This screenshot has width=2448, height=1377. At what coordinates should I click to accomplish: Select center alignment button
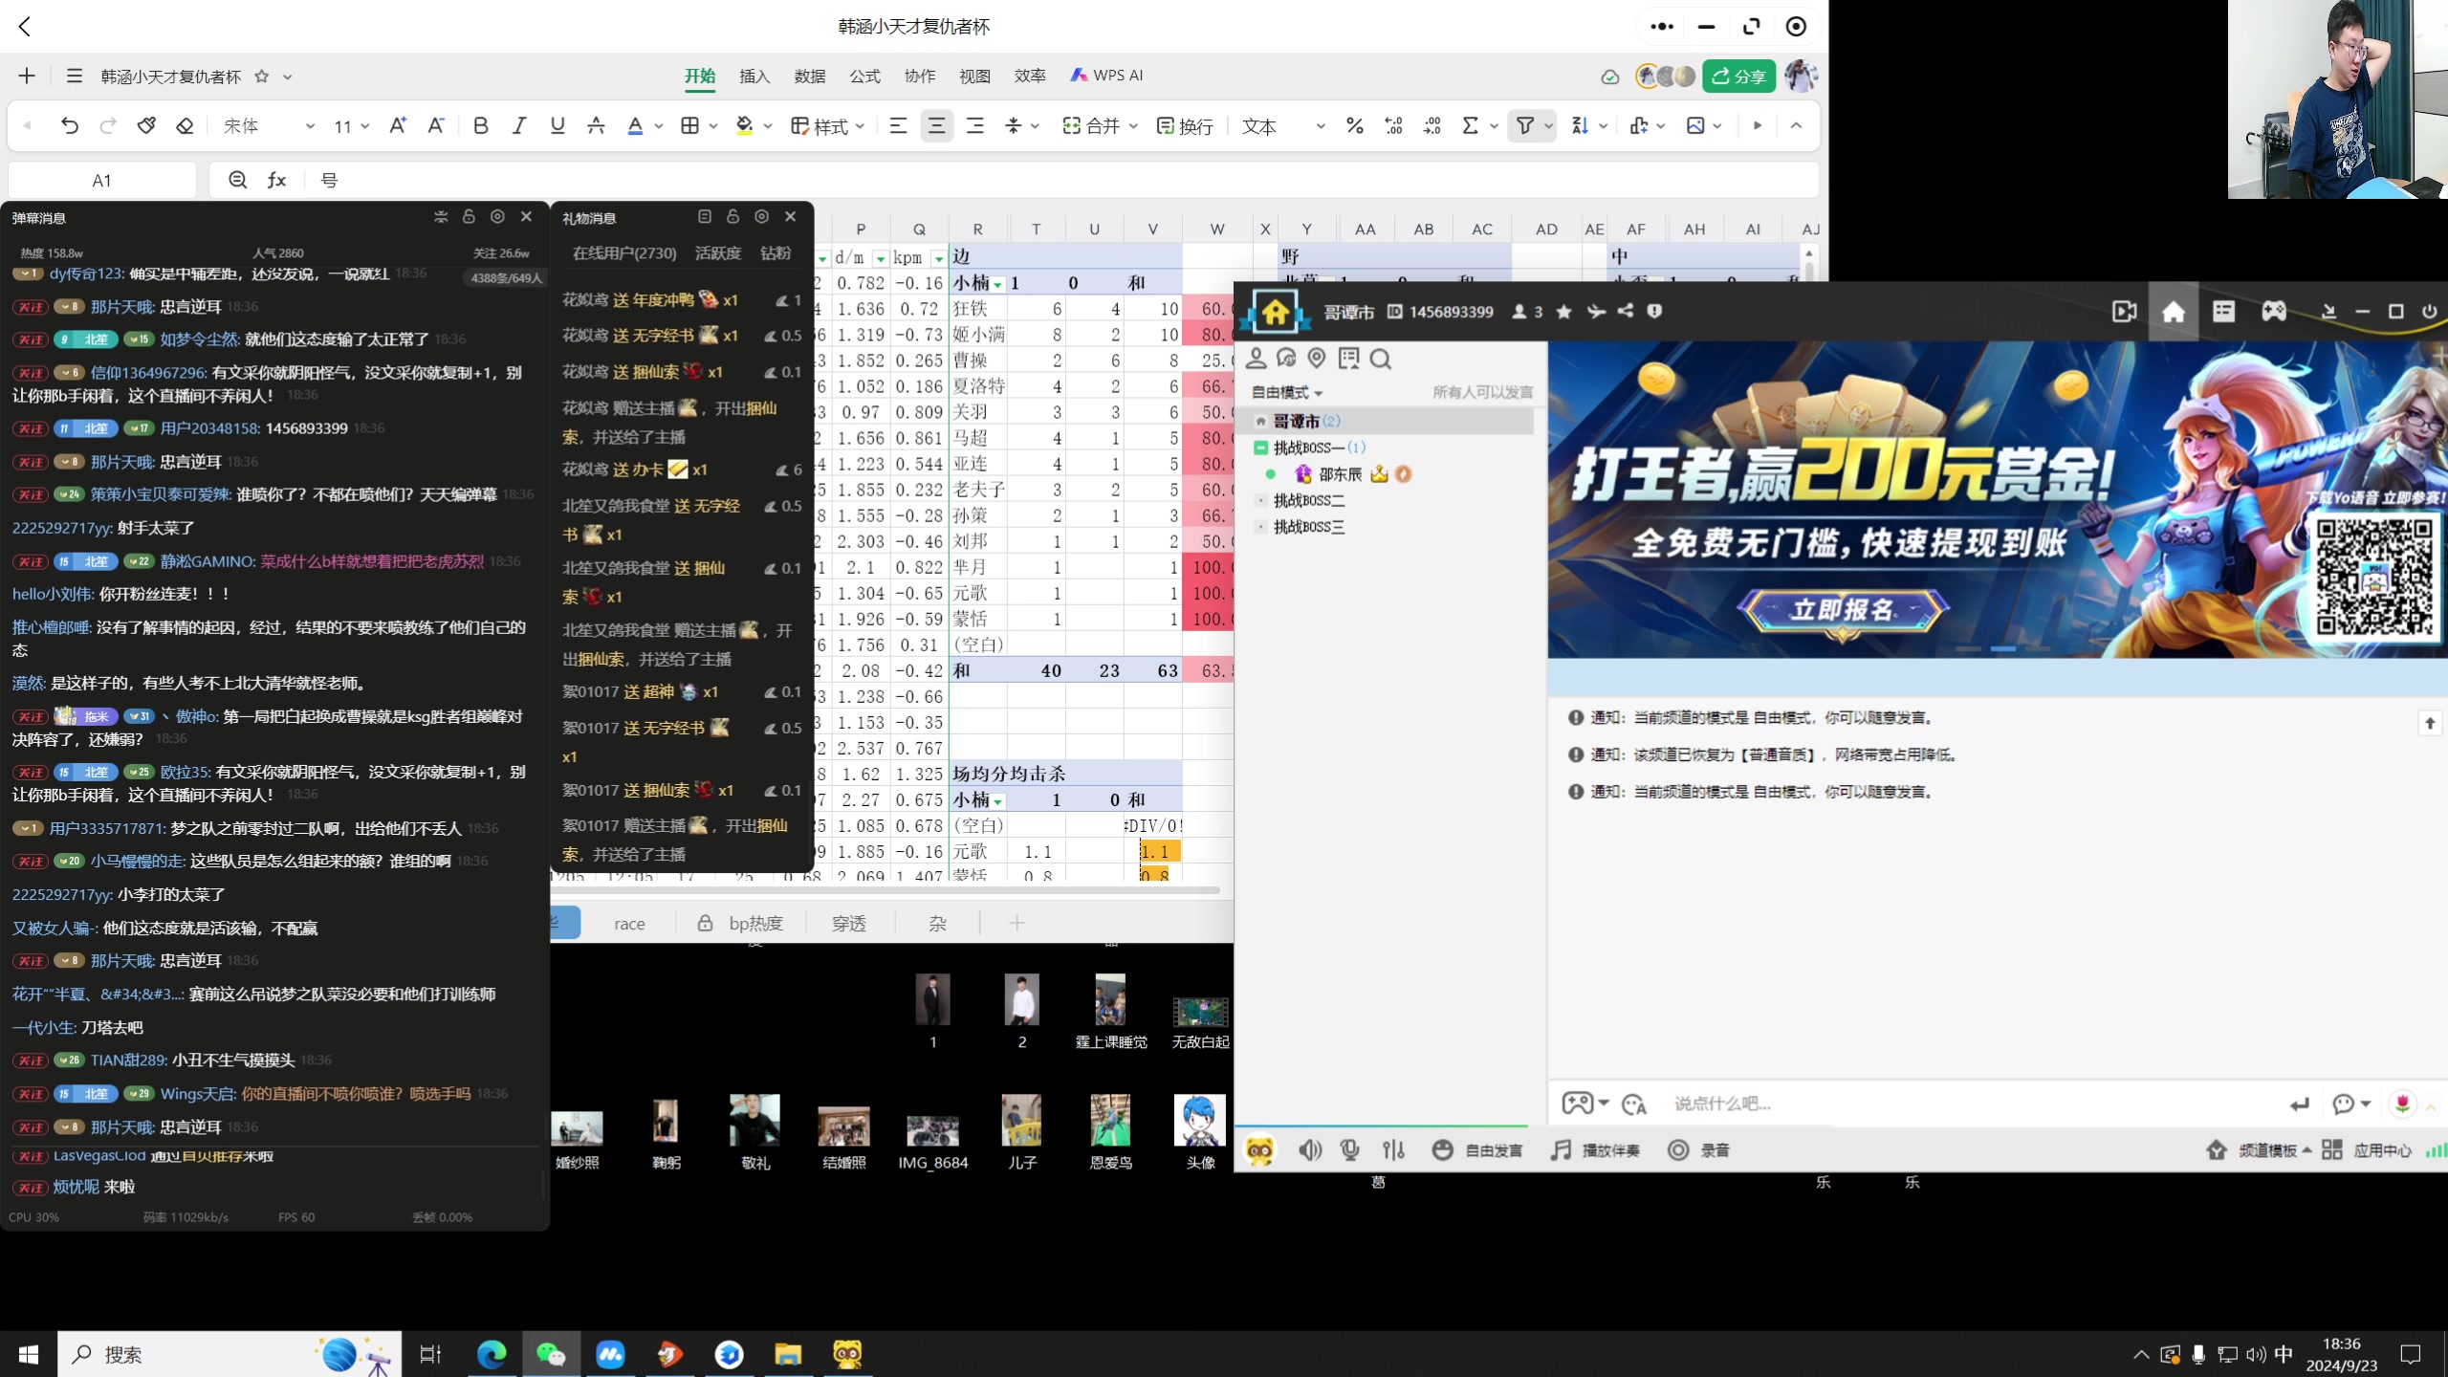click(936, 125)
